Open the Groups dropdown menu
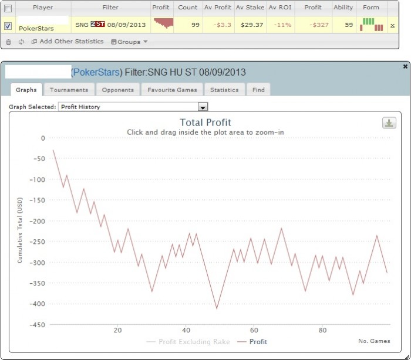The image size is (411, 360). coord(129,42)
